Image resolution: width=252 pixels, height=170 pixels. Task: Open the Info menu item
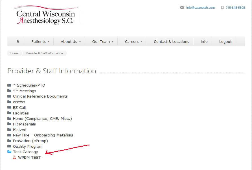point(204,41)
